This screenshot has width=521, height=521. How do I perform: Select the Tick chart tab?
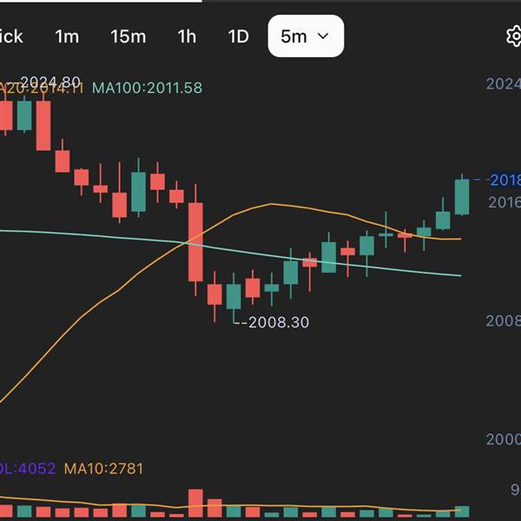(x=11, y=36)
